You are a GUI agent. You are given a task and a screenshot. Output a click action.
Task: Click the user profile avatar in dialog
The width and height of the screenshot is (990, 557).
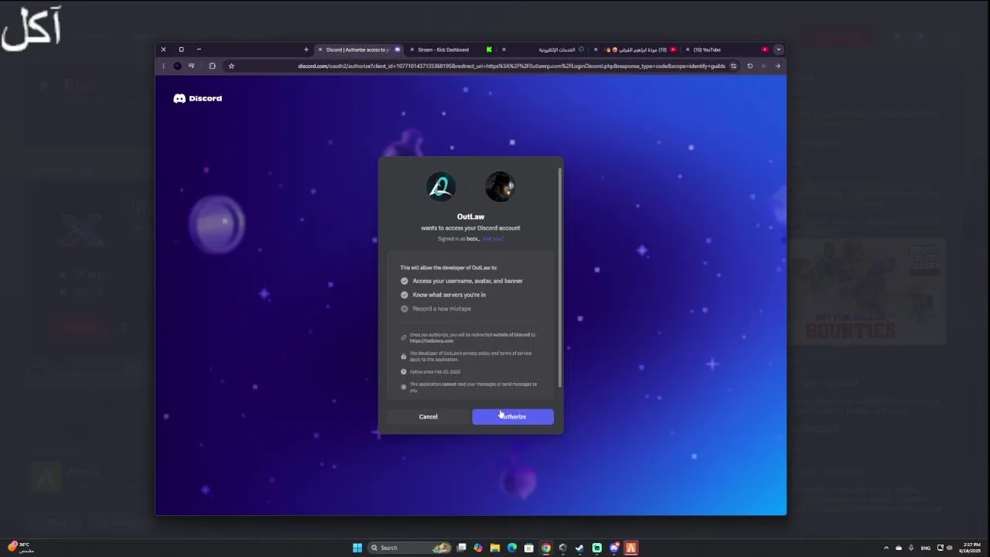tap(500, 186)
